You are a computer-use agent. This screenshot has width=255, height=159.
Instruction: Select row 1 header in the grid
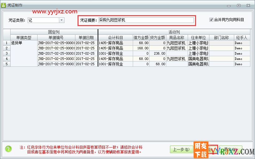pyautogui.click(x=7, y=43)
